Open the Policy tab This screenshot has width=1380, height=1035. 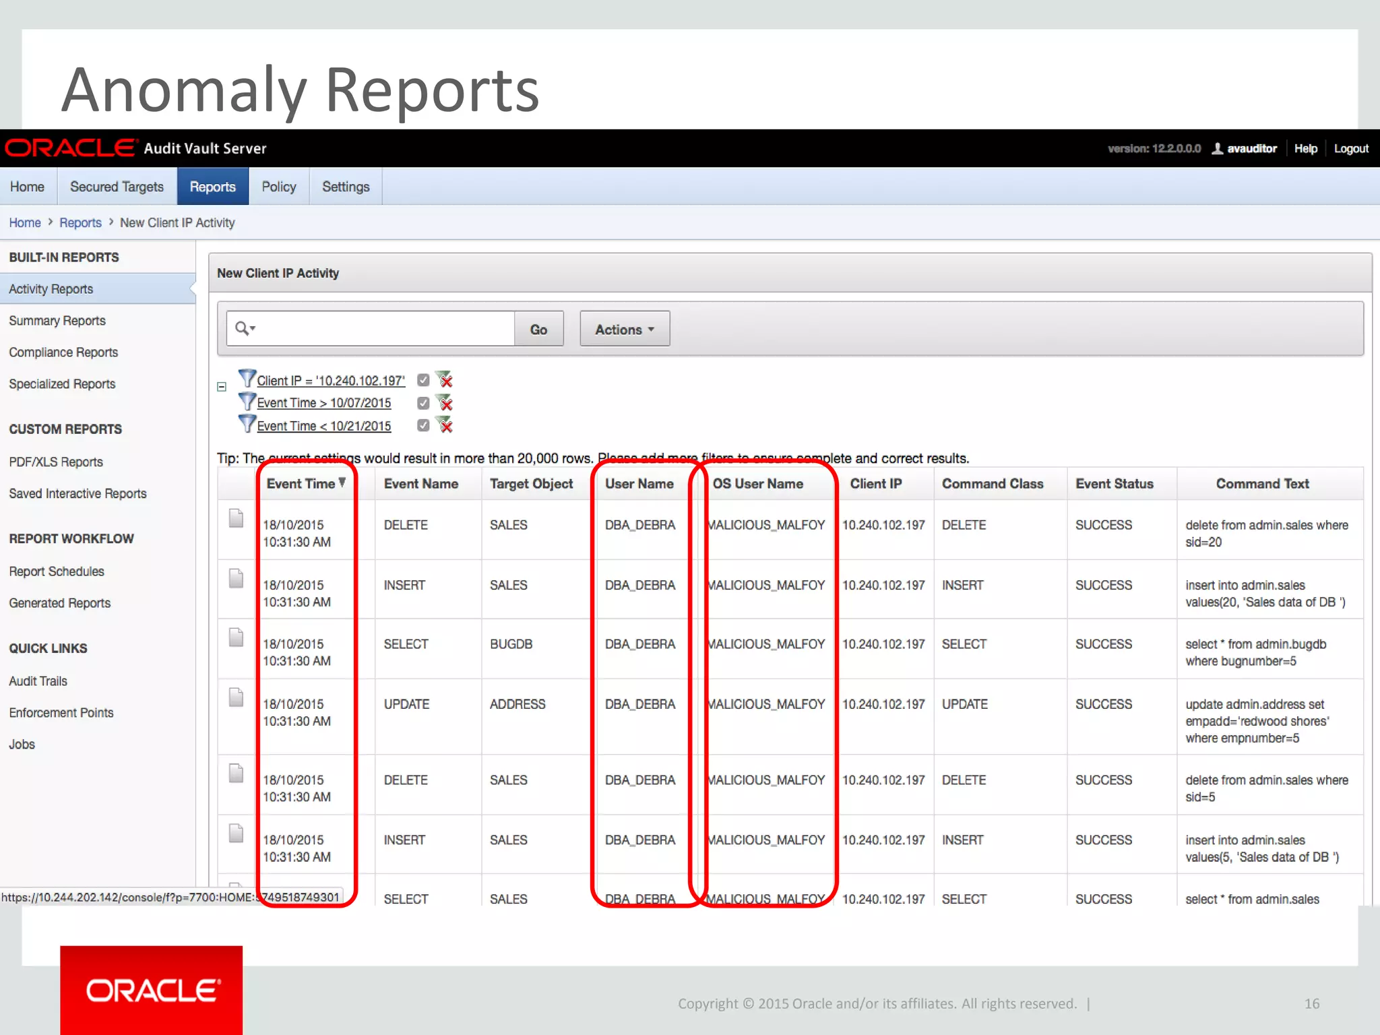[279, 187]
